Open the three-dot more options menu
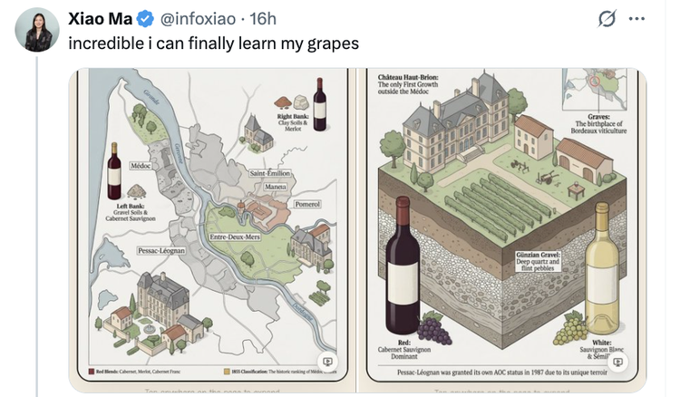Image resolution: width=680 pixels, height=397 pixels. pyautogui.click(x=637, y=19)
